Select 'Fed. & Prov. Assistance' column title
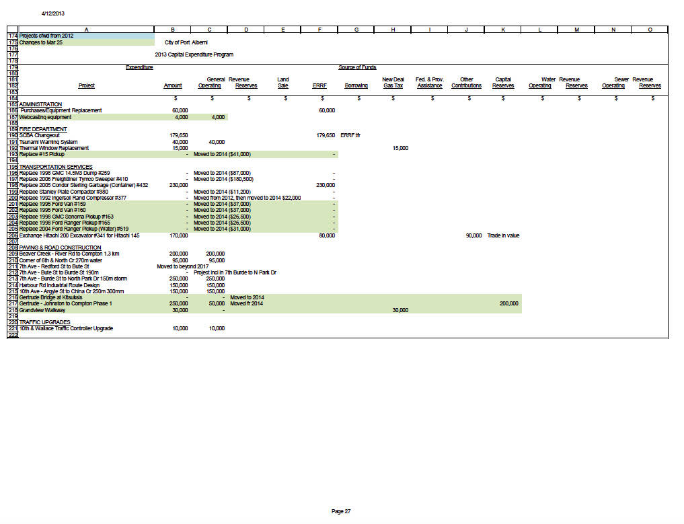 coord(430,83)
